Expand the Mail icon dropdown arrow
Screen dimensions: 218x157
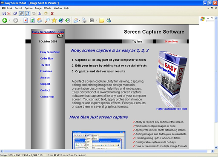click(79, 20)
